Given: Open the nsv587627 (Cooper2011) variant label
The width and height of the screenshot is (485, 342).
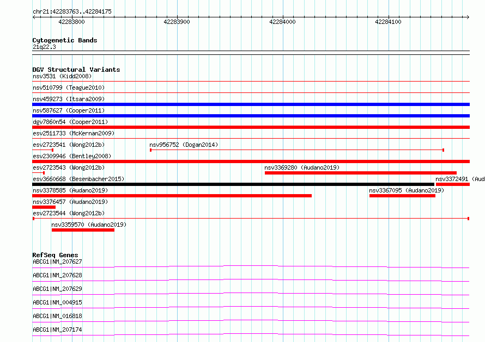Looking at the screenshot, I should point(69,110).
